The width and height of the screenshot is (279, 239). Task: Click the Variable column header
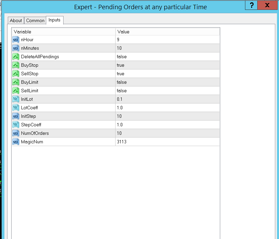[x=64, y=32]
